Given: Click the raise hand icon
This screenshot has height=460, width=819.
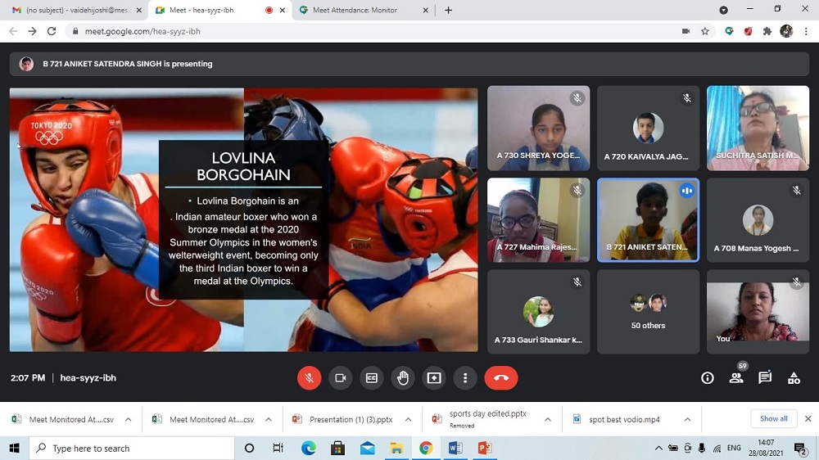Looking at the screenshot, I should point(403,378).
